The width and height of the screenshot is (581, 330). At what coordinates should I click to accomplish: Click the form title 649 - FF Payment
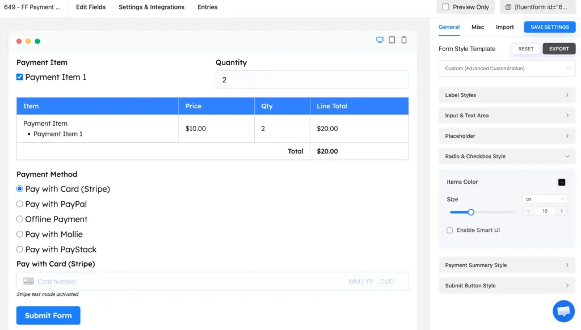point(32,7)
